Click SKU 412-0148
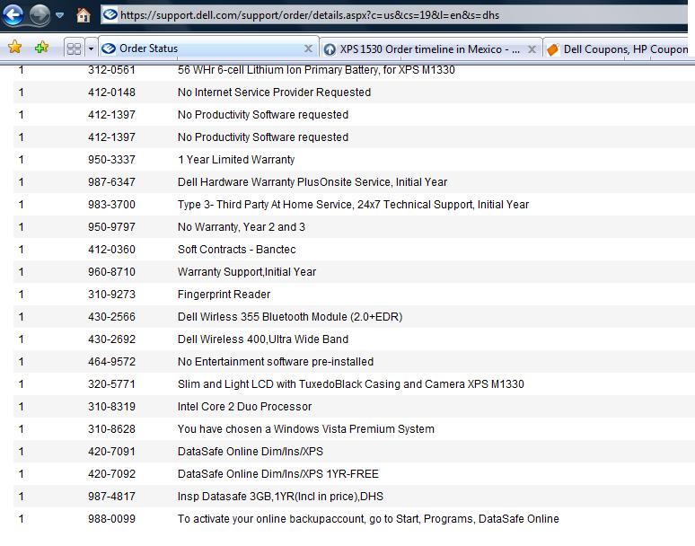Image resolution: width=695 pixels, height=546 pixels. click(x=111, y=92)
